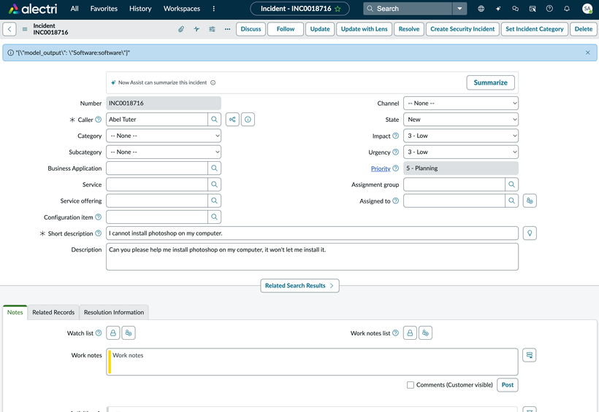
Task: Click the Priority link label
Action: (x=380, y=168)
